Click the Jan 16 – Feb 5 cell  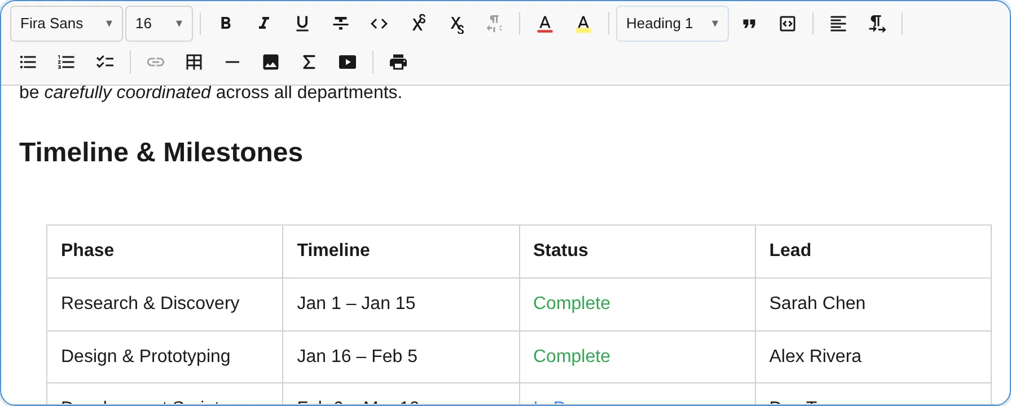pos(401,357)
